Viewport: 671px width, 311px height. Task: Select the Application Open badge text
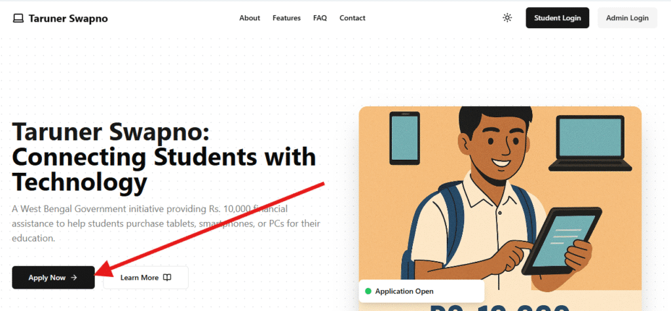pos(404,291)
